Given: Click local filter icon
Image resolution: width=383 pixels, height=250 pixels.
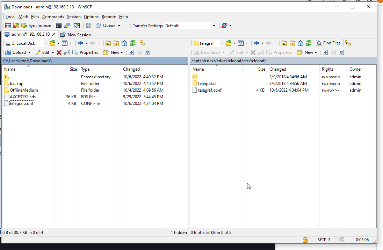Looking at the screenshot, I should point(65,43).
